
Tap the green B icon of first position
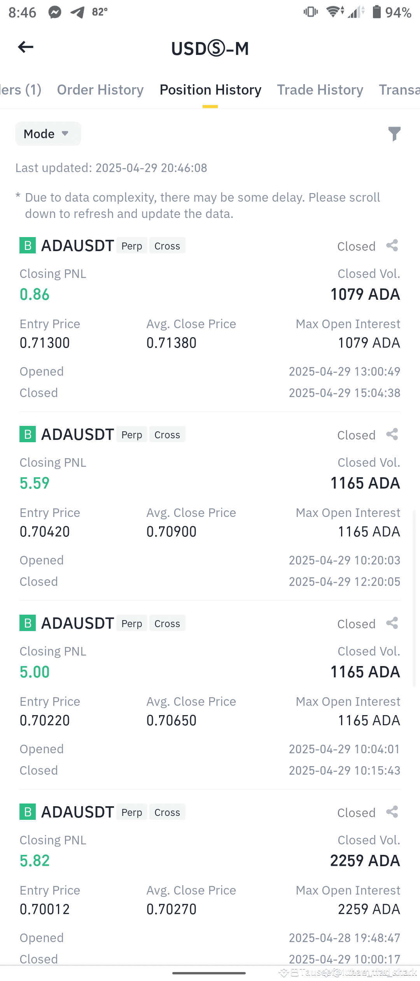pyautogui.click(x=28, y=246)
